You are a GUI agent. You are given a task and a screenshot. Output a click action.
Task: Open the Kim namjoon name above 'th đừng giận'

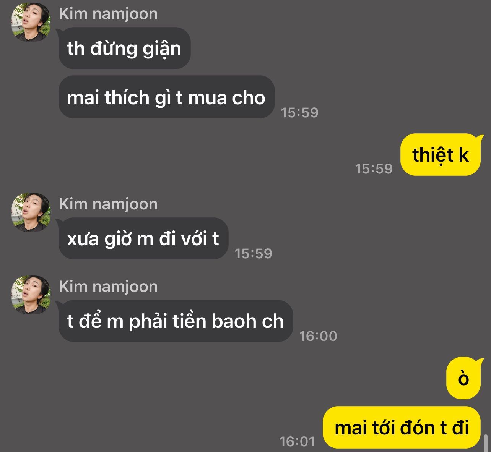coord(108,14)
